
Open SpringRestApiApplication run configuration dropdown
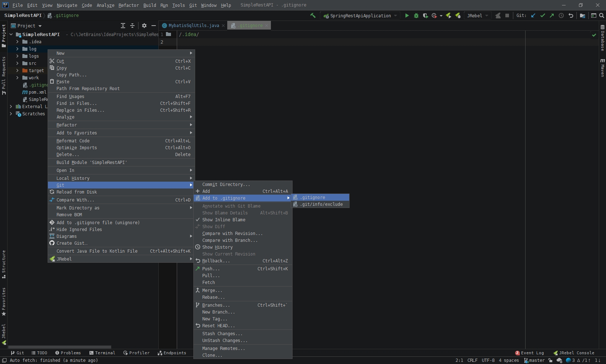tap(360, 15)
